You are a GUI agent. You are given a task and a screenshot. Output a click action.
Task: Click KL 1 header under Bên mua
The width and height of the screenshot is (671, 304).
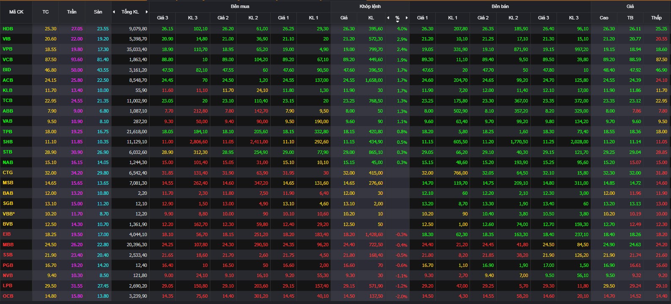click(x=313, y=18)
